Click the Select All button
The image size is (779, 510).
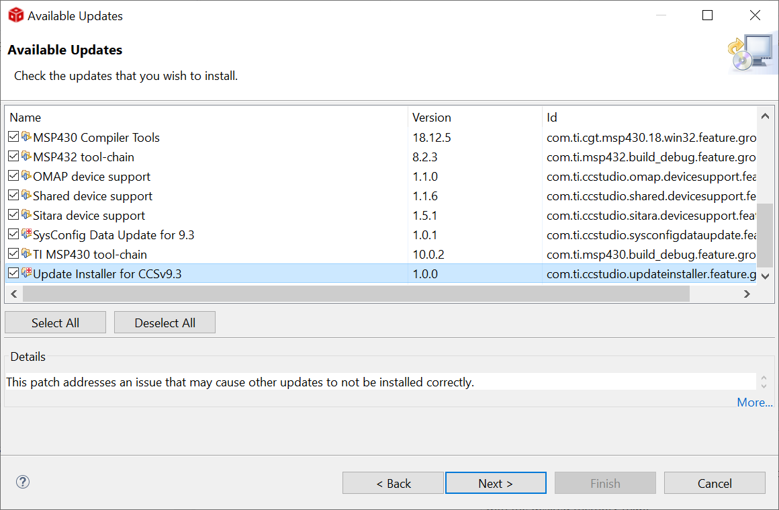tap(55, 323)
